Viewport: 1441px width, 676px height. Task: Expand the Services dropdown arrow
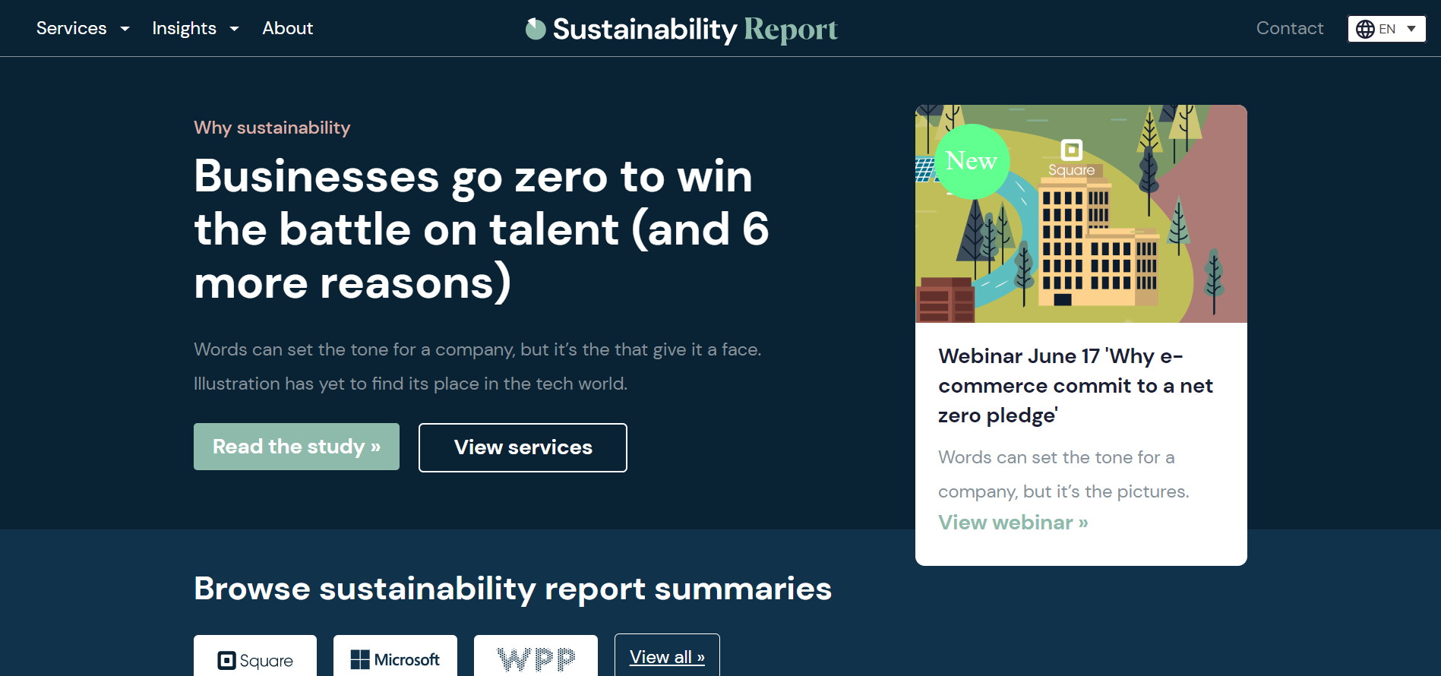click(125, 29)
